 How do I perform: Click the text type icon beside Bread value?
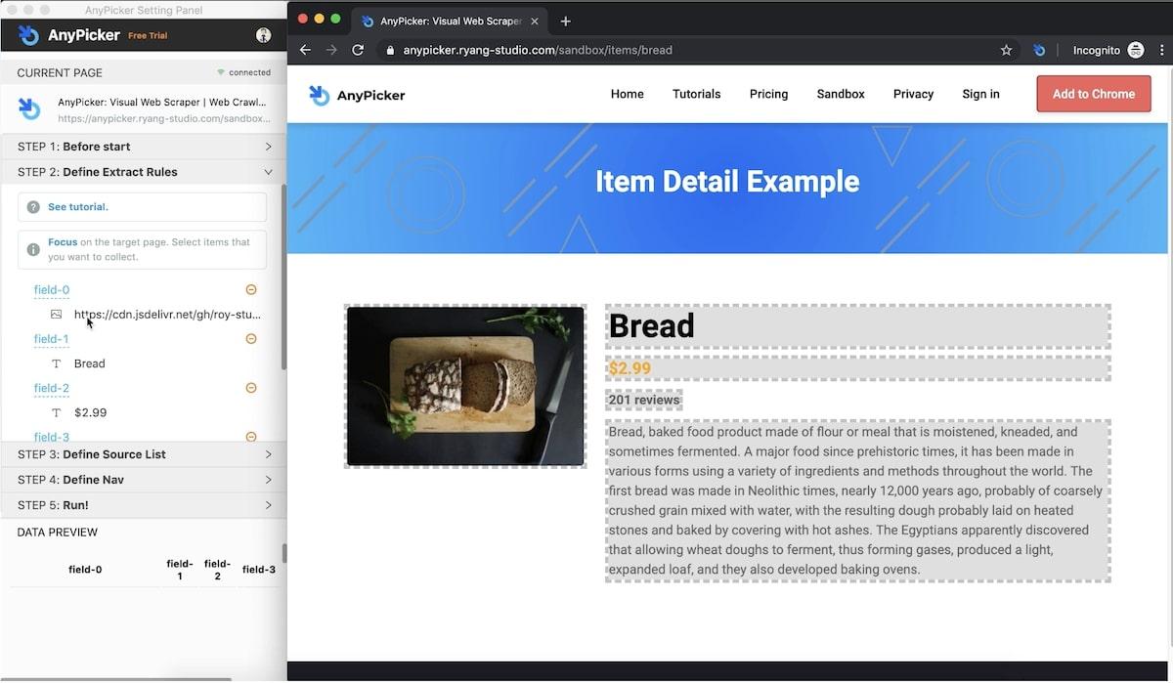(57, 363)
